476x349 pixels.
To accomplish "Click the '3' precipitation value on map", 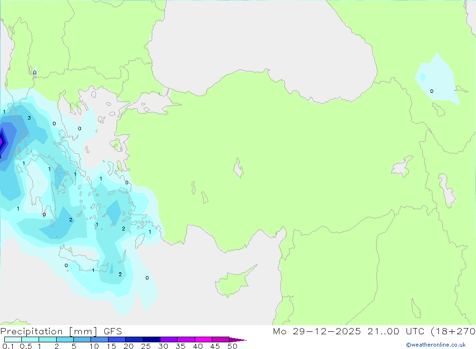I will pyautogui.click(x=29, y=118).
